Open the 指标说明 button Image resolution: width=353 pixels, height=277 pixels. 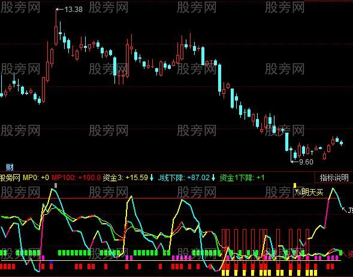point(334,178)
